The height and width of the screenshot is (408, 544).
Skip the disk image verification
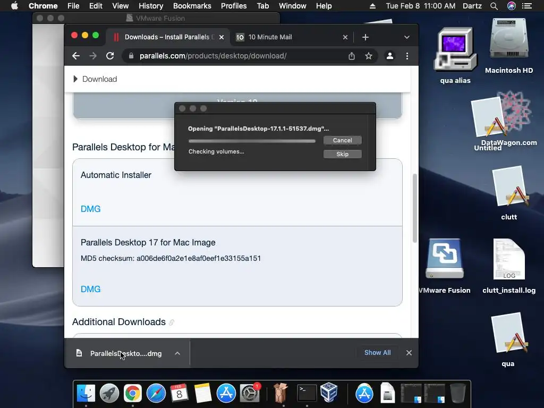[343, 154]
